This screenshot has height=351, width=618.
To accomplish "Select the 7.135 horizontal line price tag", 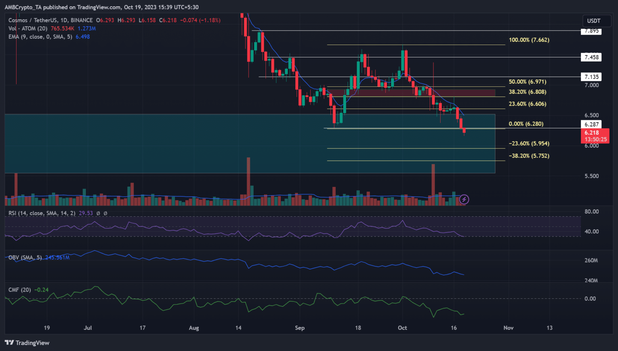I will pyautogui.click(x=591, y=77).
